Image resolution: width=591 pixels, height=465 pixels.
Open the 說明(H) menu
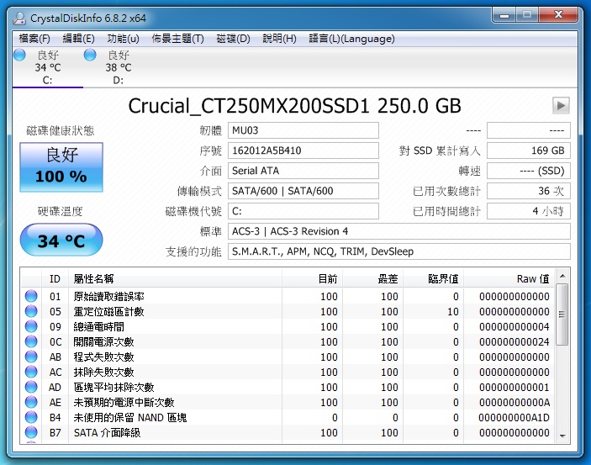279,39
